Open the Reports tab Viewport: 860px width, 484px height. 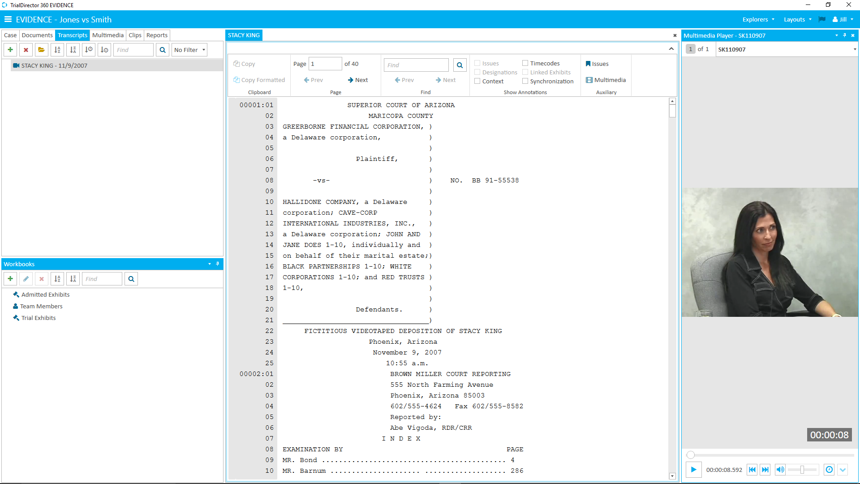pos(157,35)
